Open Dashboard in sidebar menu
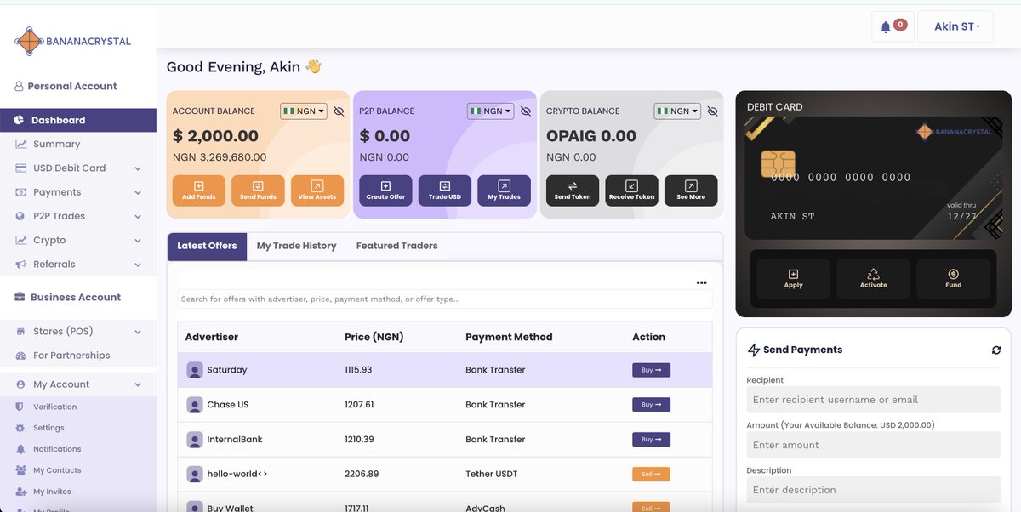The image size is (1021, 512). pos(78,120)
